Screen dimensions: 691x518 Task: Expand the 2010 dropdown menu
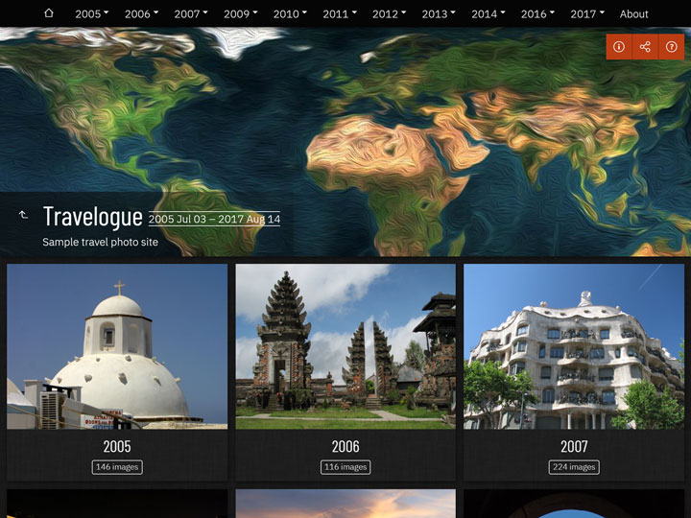coord(290,14)
